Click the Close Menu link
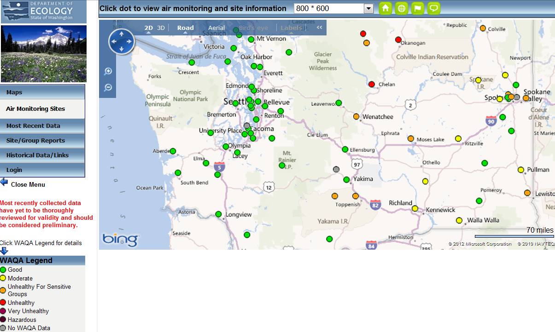This screenshot has width=555, height=332. pos(28,184)
